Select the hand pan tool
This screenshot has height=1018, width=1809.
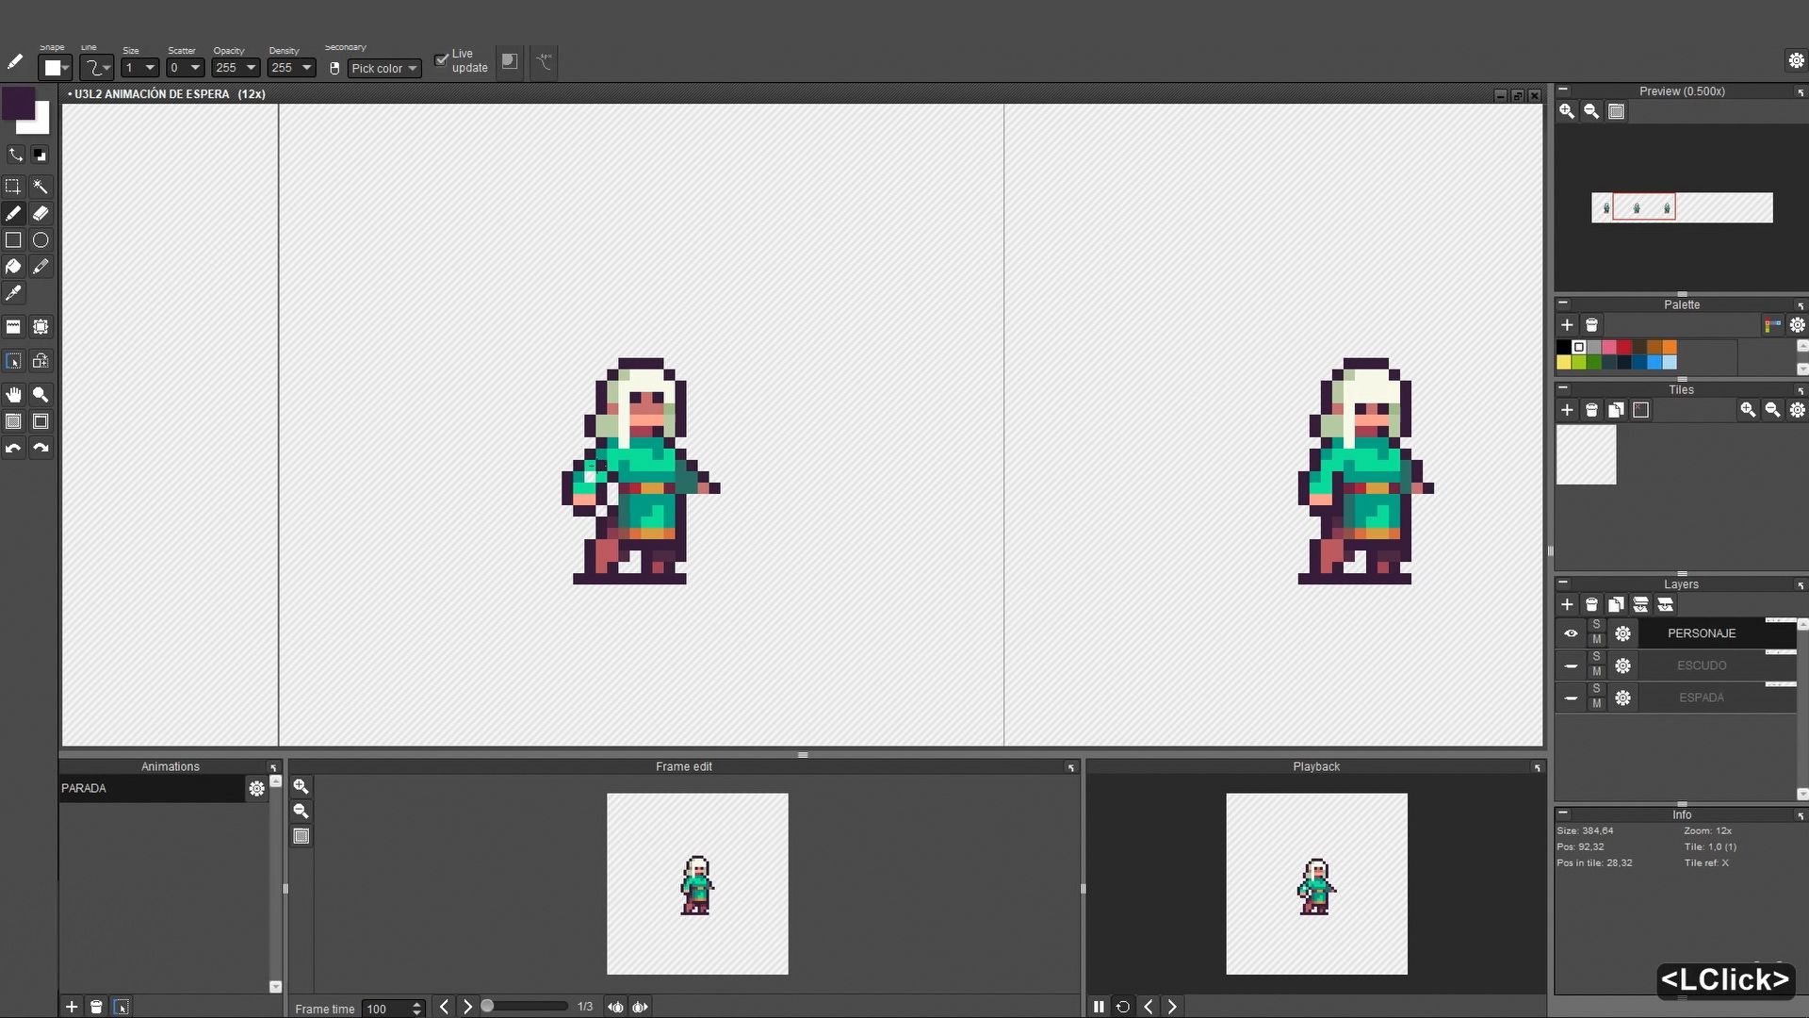[x=13, y=395]
